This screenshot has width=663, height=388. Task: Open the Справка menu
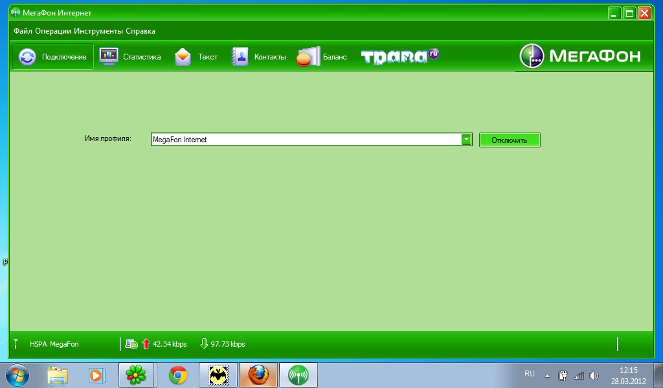click(x=140, y=31)
